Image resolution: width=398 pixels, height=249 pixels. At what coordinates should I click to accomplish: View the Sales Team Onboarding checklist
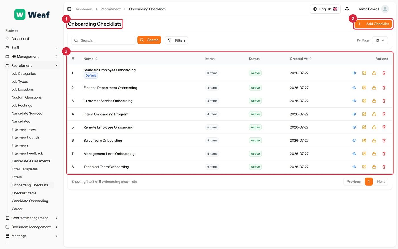click(354, 141)
